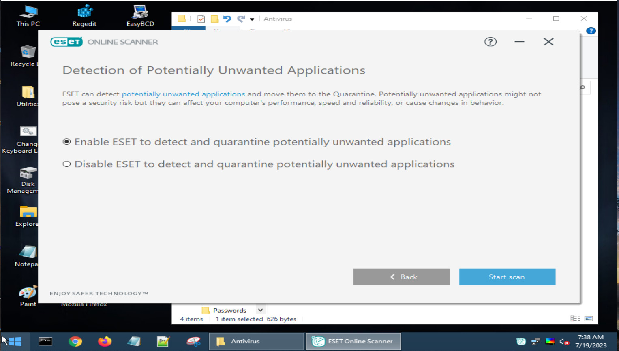Click the muted volume tray icon
This screenshot has height=351, width=619.
[564, 342]
